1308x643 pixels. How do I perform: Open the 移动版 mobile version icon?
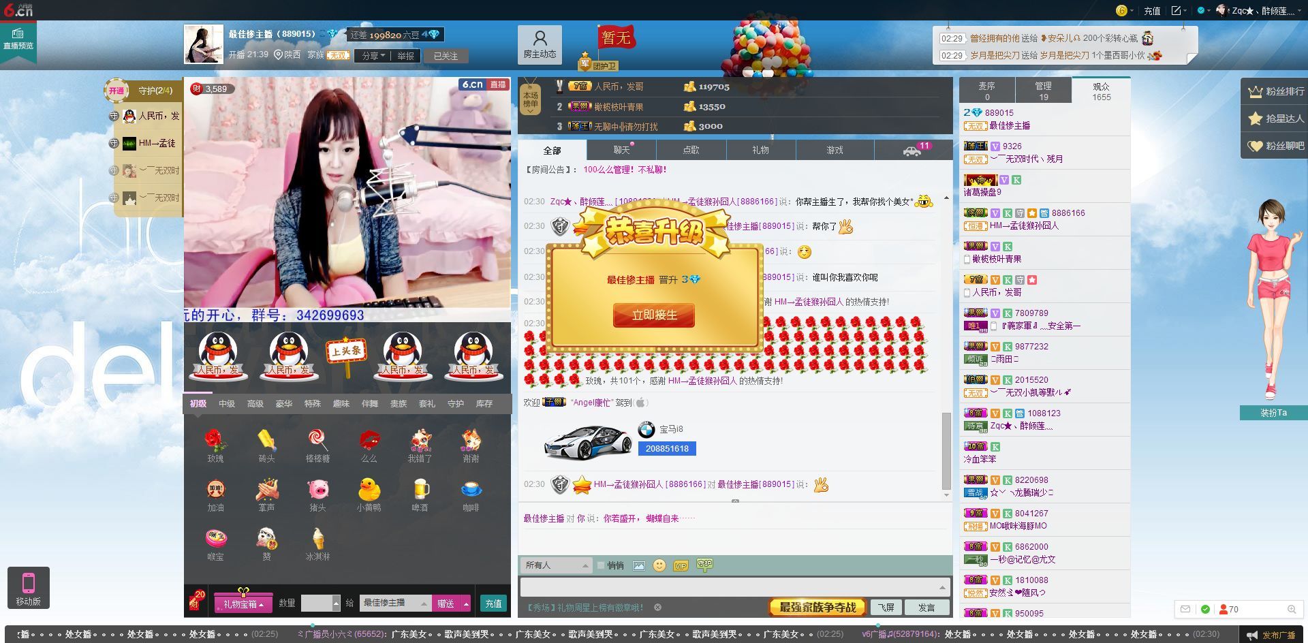(29, 588)
